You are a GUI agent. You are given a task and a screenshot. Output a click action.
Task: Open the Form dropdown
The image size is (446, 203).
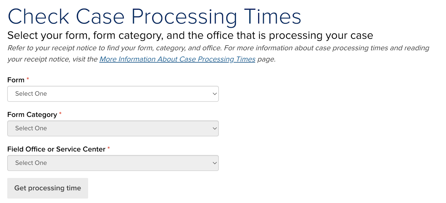(113, 94)
